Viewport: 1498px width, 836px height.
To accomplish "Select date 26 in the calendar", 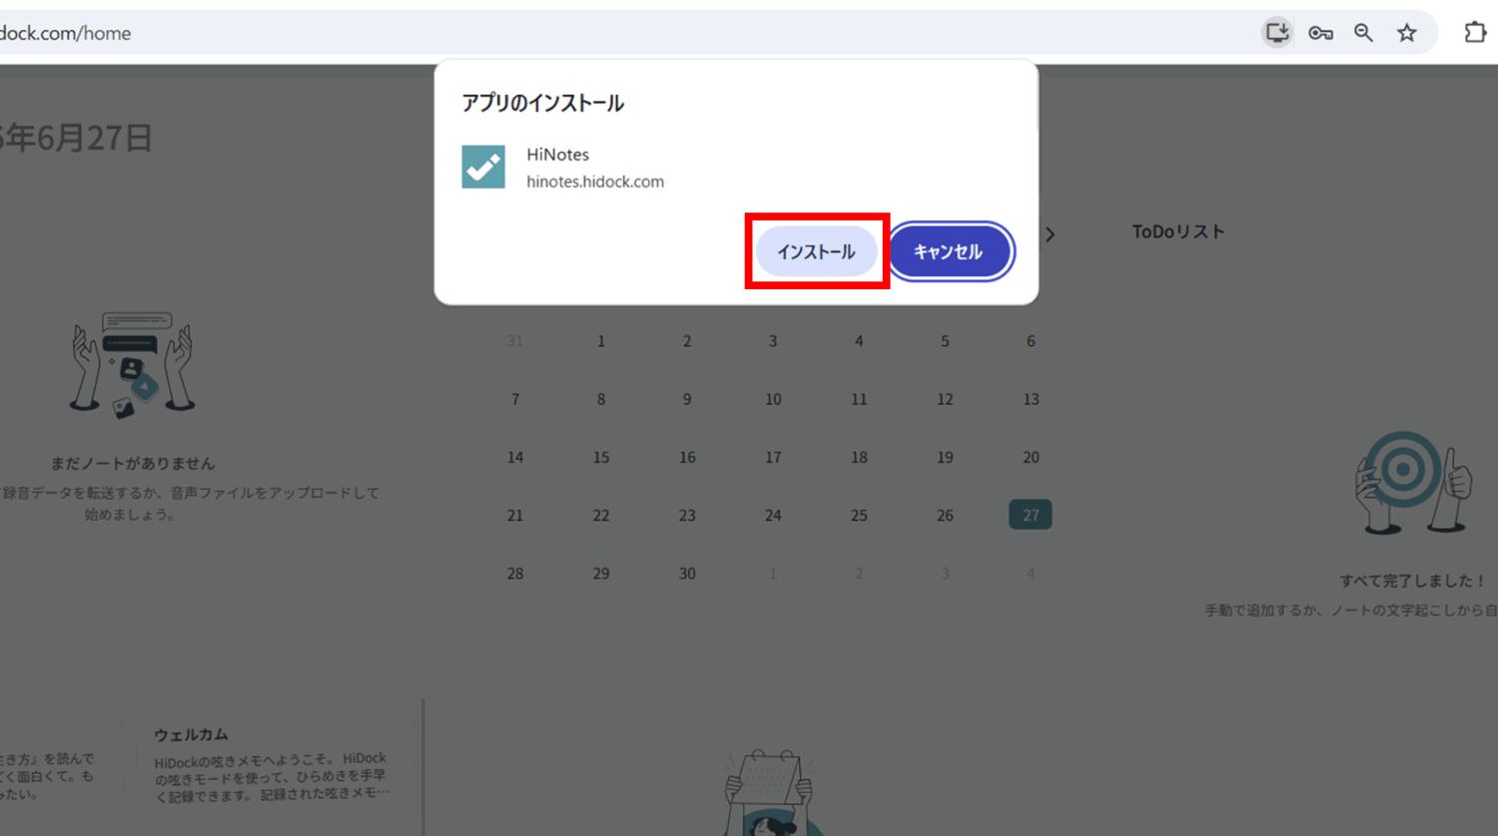I will (x=945, y=515).
